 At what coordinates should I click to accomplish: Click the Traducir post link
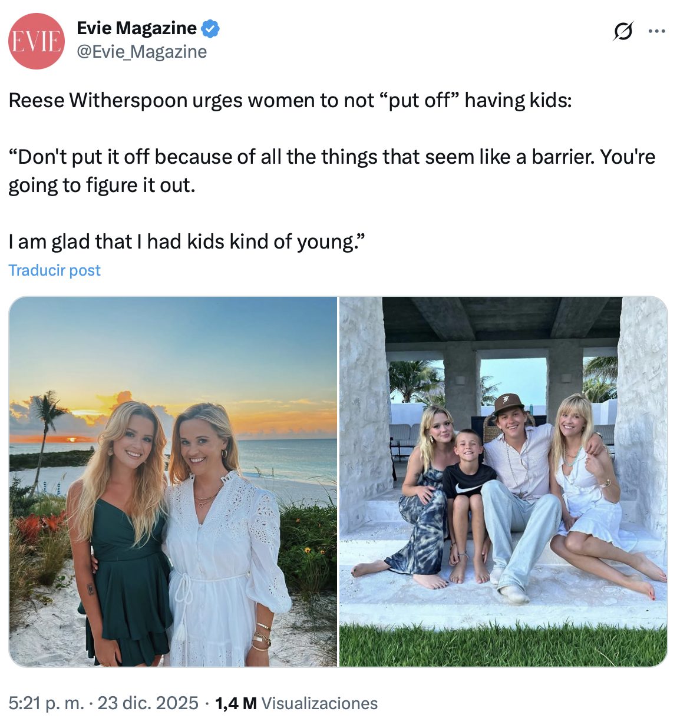coord(54,270)
